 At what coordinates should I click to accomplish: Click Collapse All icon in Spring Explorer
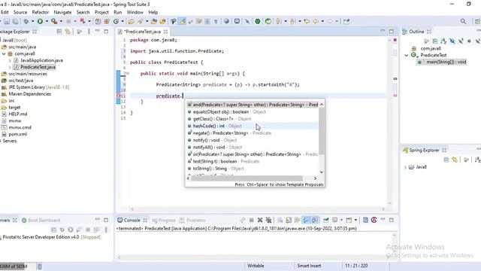point(446,160)
